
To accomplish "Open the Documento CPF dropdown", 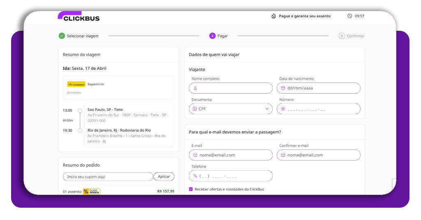I will pyautogui.click(x=231, y=109).
